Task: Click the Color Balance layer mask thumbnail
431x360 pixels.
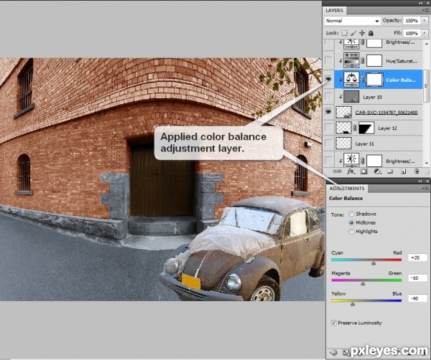Action: 374,80
